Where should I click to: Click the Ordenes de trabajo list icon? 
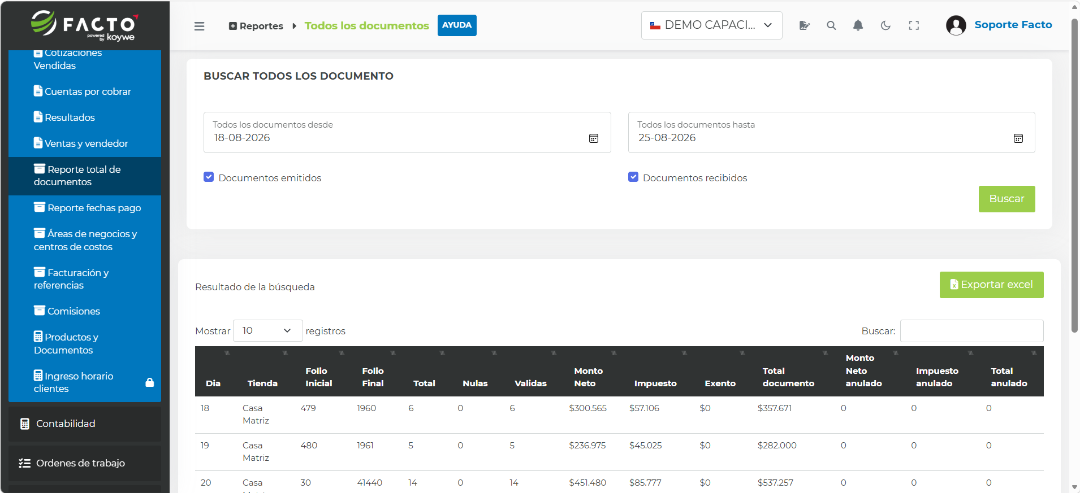(25, 464)
